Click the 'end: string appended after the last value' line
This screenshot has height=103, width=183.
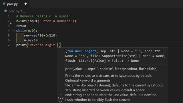click(x=111, y=95)
